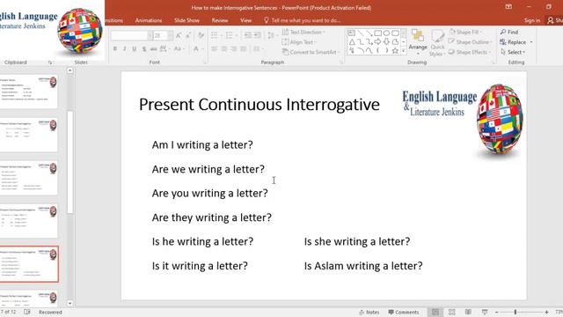Click the zoom slider handle
The height and width of the screenshot is (317, 563).
pyautogui.click(x=515, y=313)
